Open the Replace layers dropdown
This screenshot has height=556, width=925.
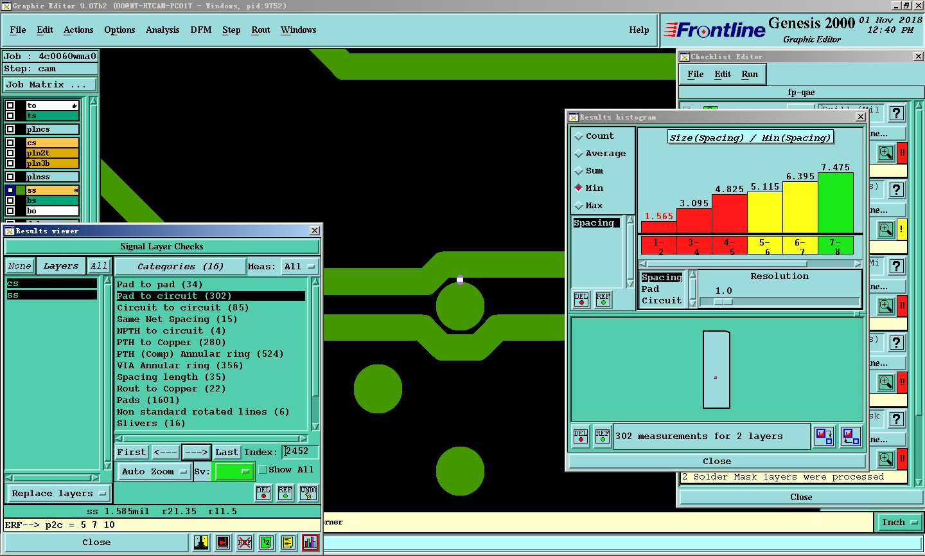coord(58,494)
